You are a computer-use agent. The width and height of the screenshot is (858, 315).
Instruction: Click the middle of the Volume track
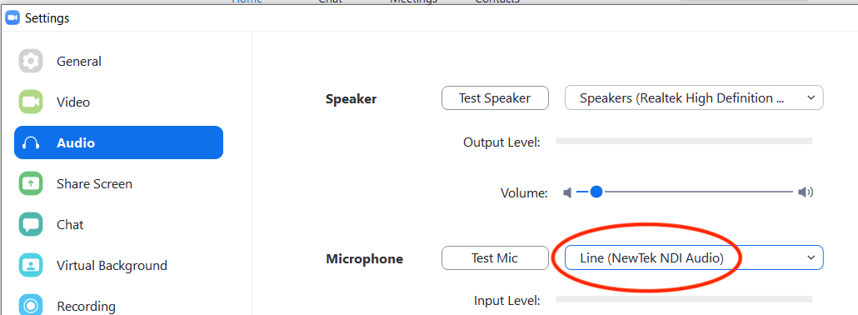[x=685, y=192]
